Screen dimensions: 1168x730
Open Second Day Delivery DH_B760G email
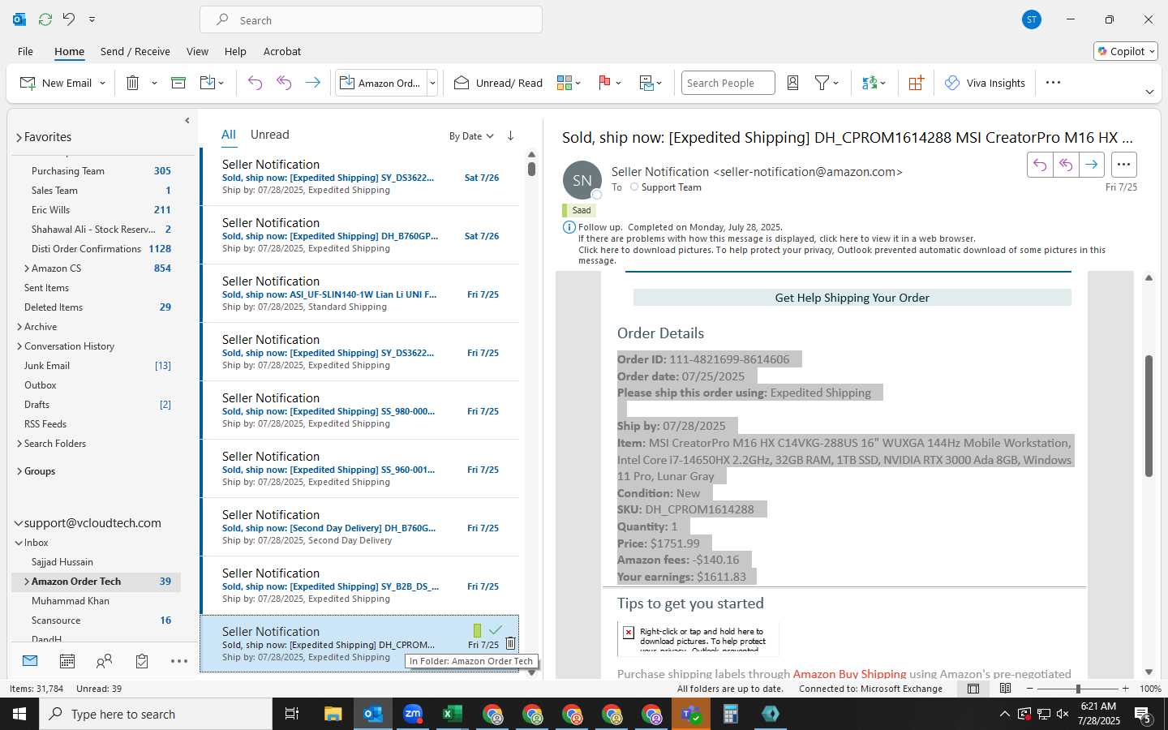coord(359,527)
